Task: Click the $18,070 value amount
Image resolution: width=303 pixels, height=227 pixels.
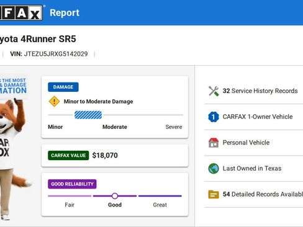Action: [105, 155]
